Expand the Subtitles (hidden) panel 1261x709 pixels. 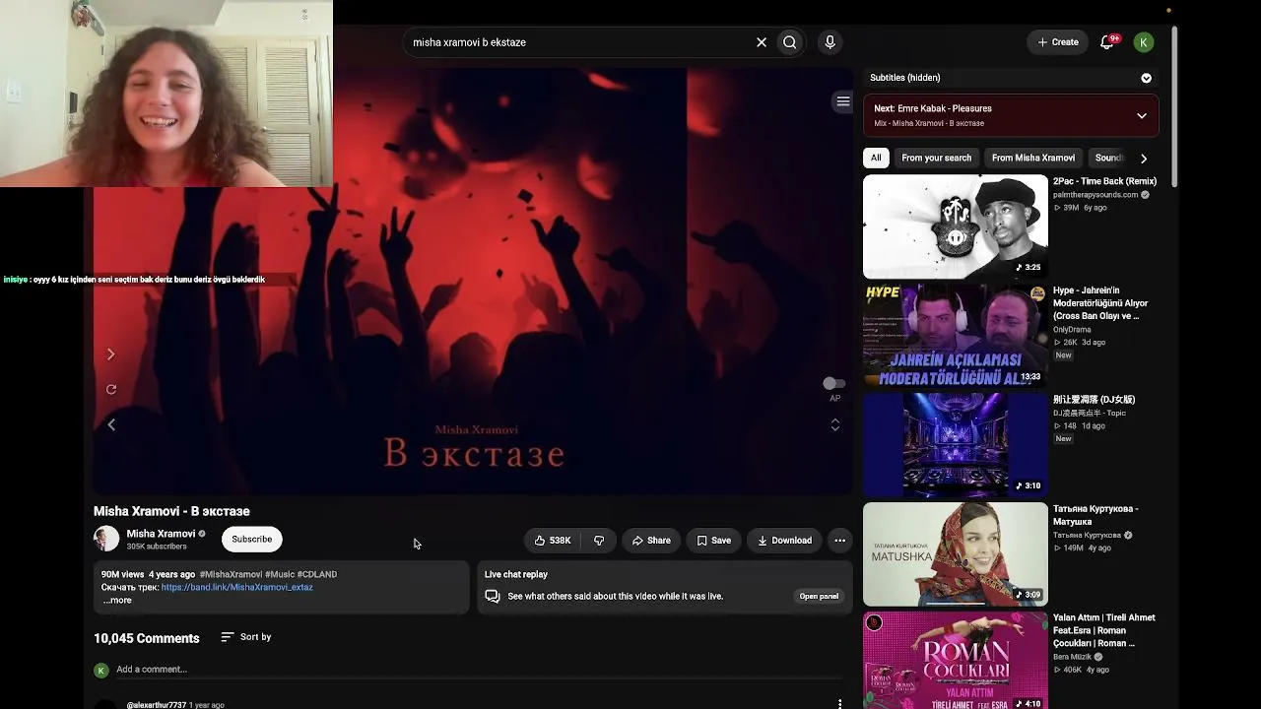(1146, 78)
